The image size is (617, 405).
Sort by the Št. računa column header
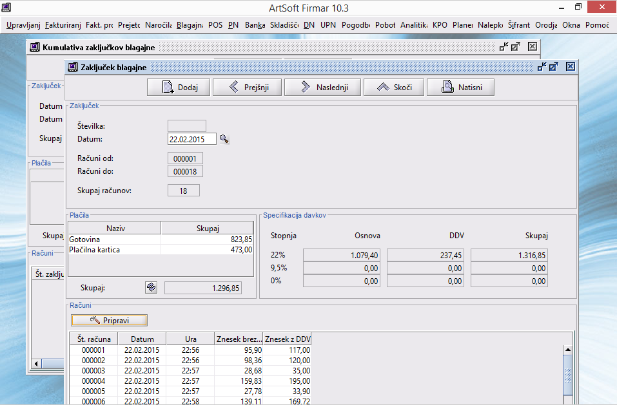click(94, 339)
